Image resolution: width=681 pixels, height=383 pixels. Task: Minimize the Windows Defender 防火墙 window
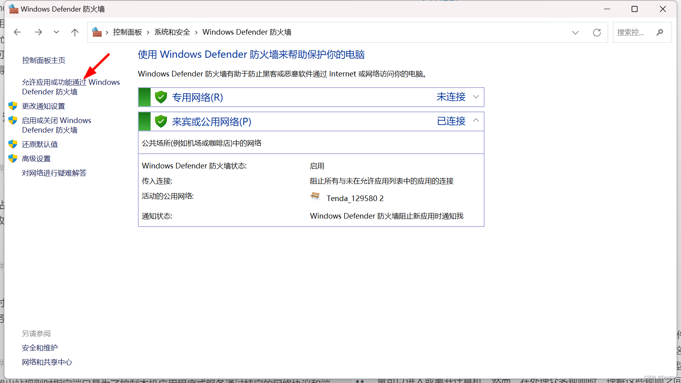click(607, 9)
